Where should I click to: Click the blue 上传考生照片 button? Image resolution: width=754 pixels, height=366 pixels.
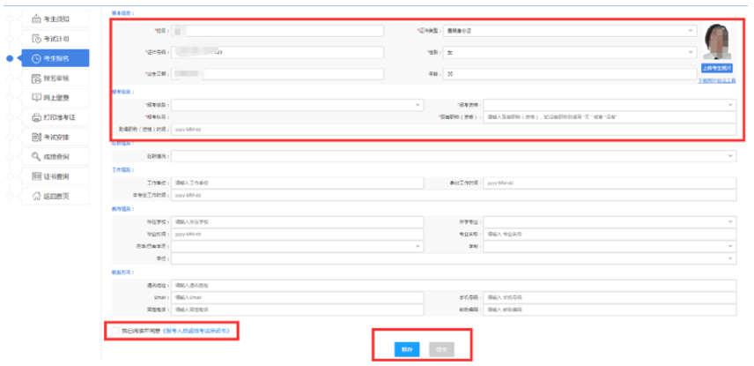[716, 68]
